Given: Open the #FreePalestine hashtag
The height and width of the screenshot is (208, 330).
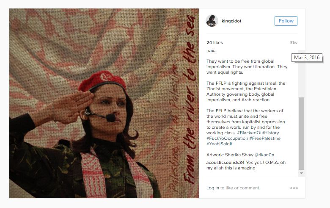Looking at the screenshot, I should pos(265,138).
